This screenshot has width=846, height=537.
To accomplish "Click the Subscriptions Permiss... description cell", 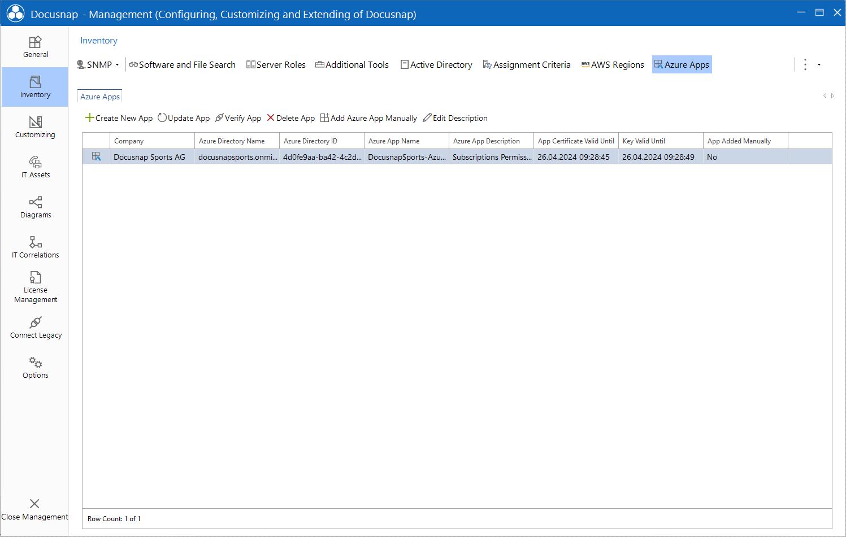I will [x=492, y=157].
